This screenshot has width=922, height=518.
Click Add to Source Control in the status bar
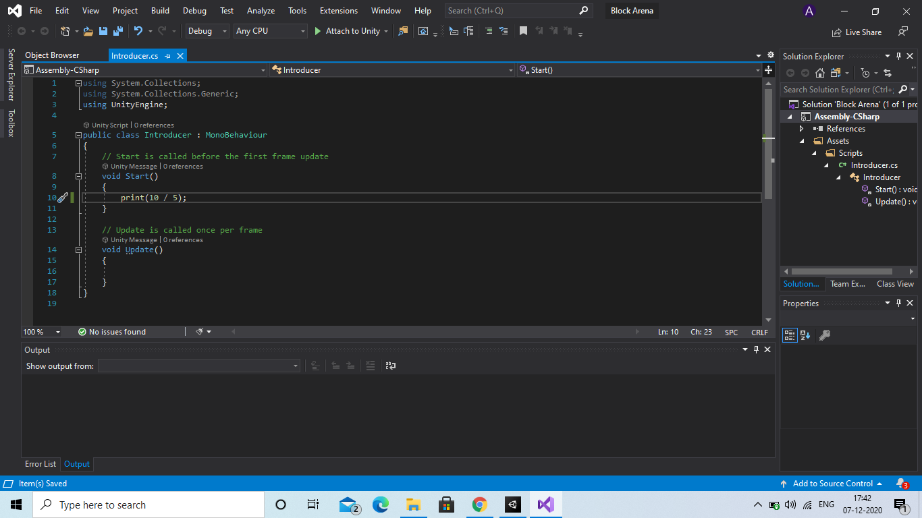coord(833,483)
